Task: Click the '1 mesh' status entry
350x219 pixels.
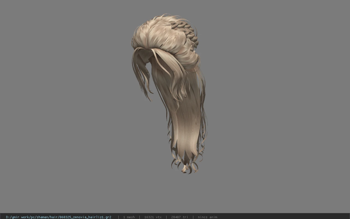Action: pyautogui.click(x=129, y=217)
